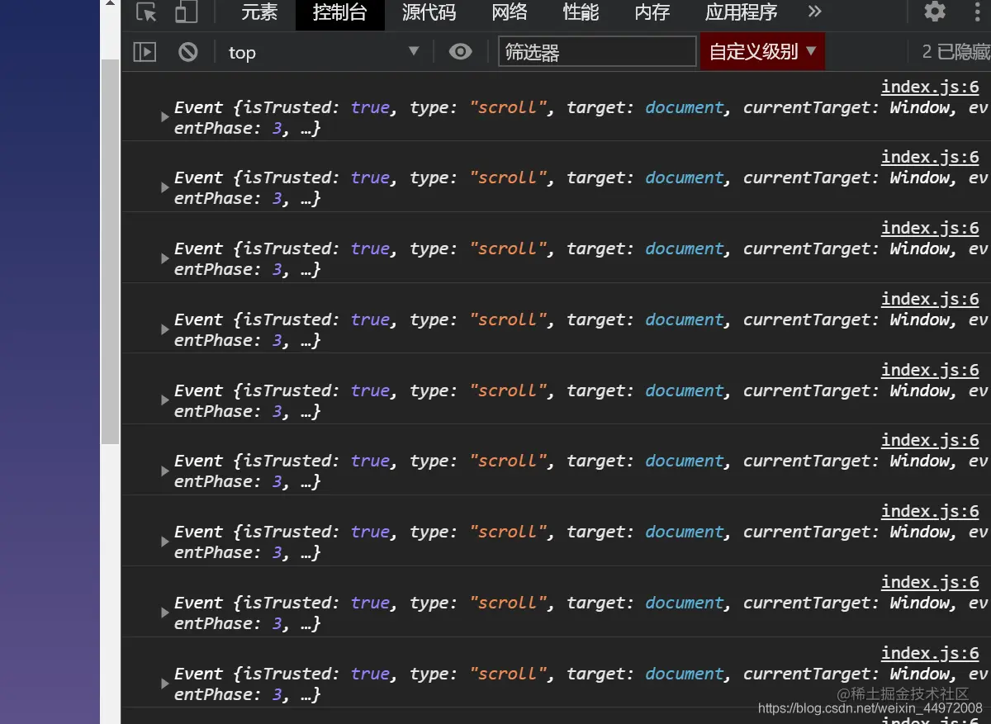This screenshot has width=991, height=724.
Task: Open index.js:6 link of fourth log entry
Action: pos(930,299)
